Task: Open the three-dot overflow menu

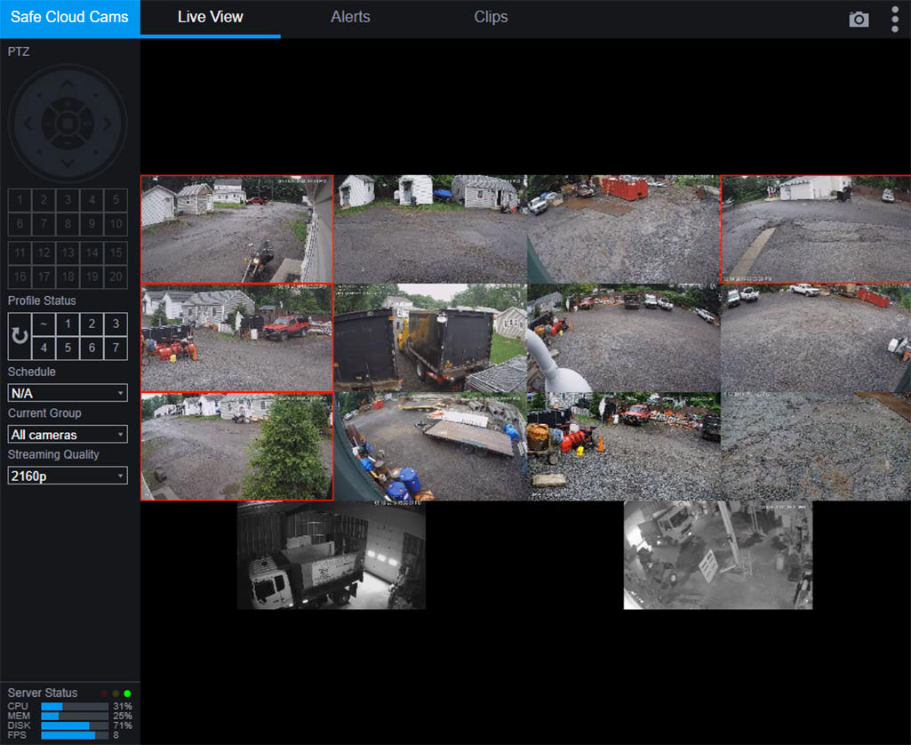Action: point(895,18)
